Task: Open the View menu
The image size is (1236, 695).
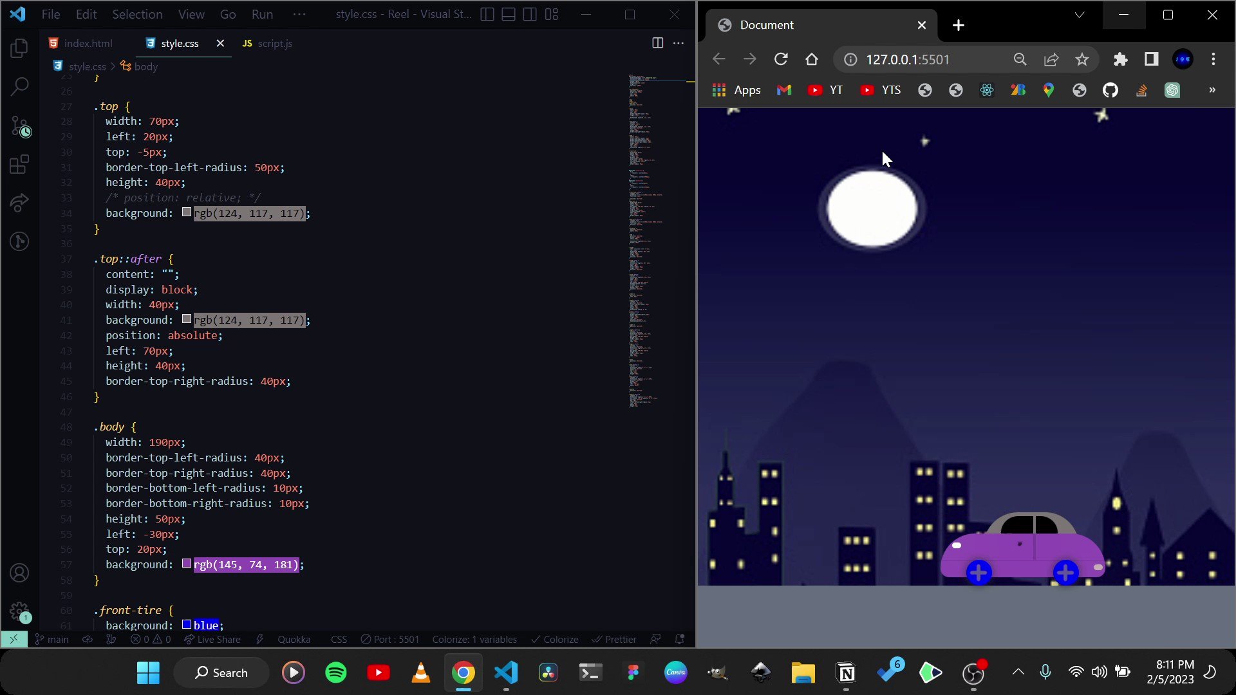Action: 191,14
